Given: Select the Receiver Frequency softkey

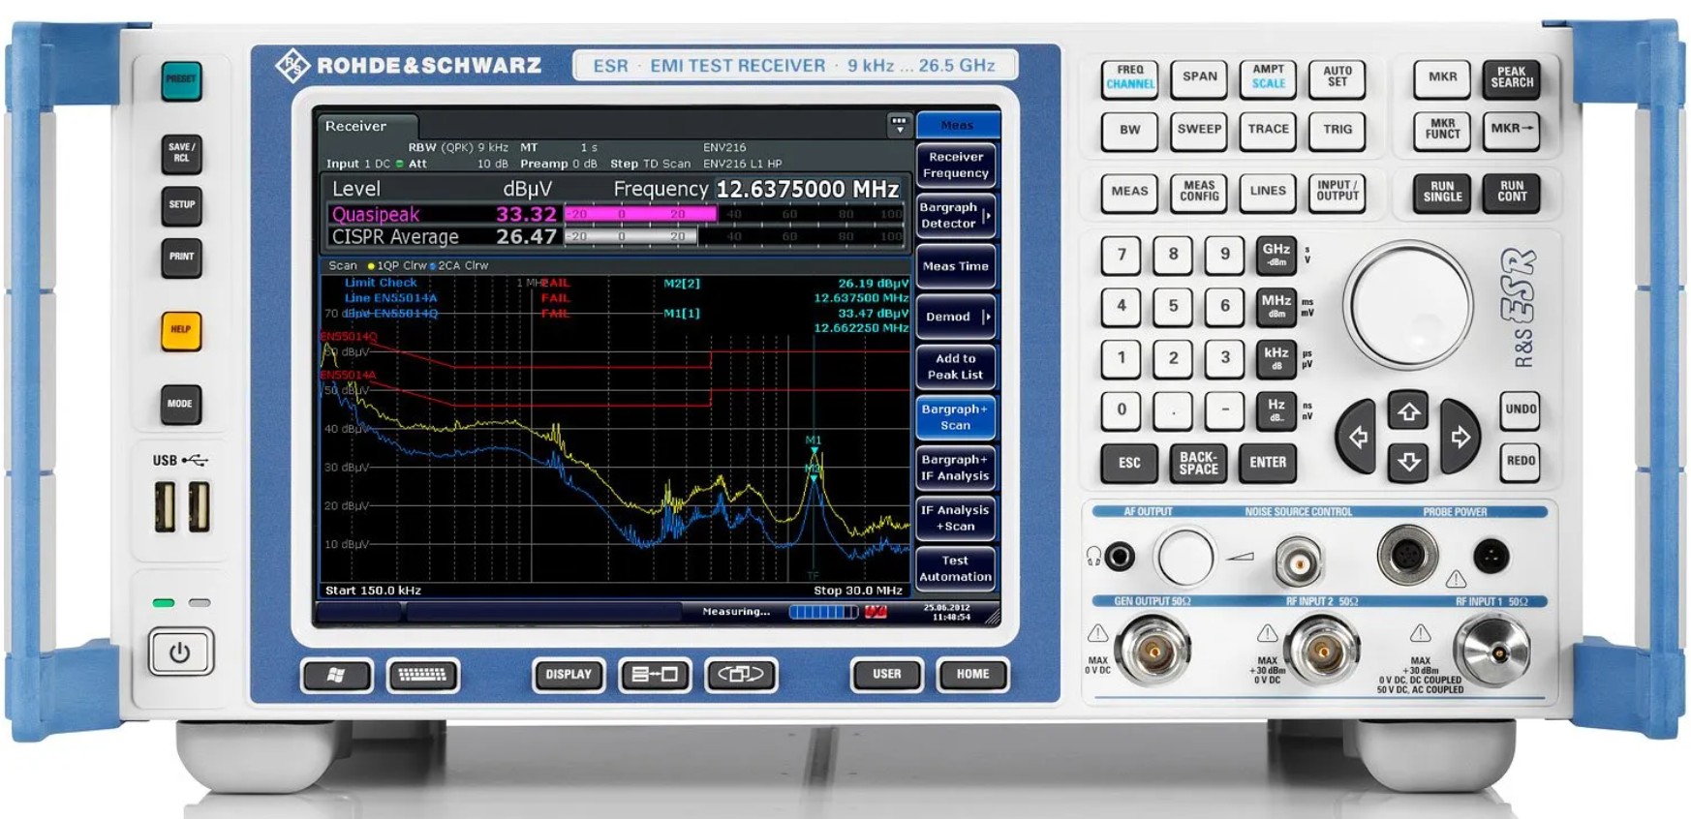Looking at the screenshot, I should 956,165.
